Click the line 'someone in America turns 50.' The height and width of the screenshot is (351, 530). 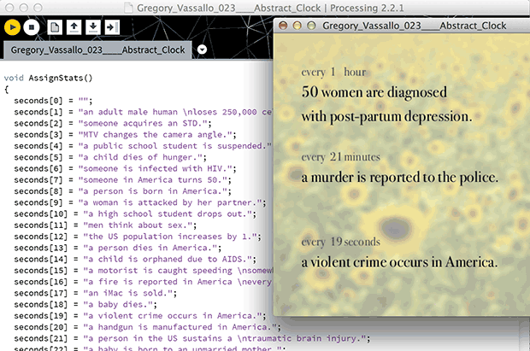click(123, 179)
